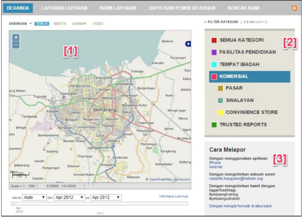
Task: Click cyan Tempat Ibadah category icon
Action: (214, 64)
